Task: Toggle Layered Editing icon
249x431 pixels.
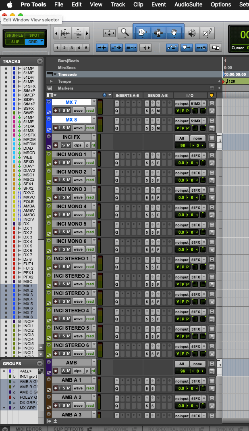Action: (x=216, y=48)
